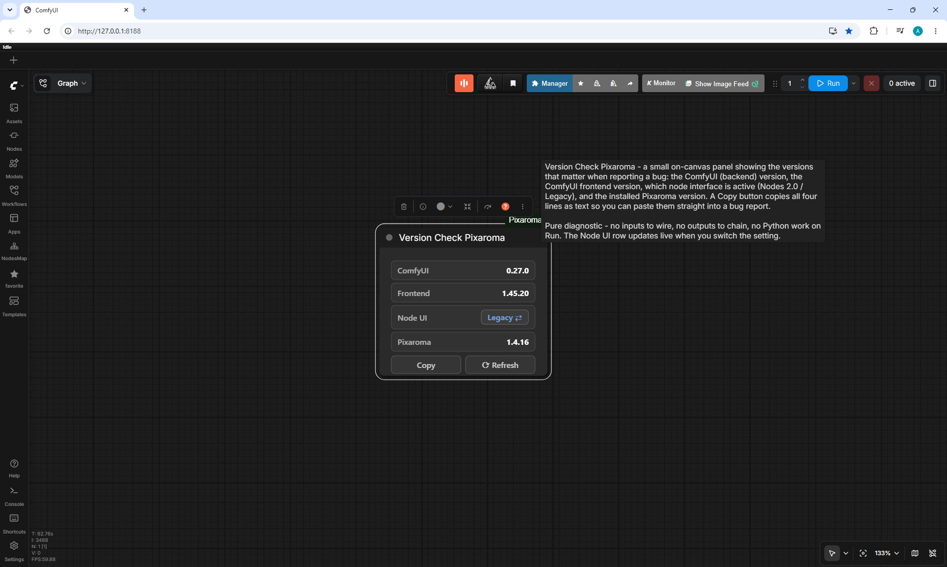Open the keyboard Shortcuts panel
Viewport: 947px width, 567px height.
pos(14,524)
